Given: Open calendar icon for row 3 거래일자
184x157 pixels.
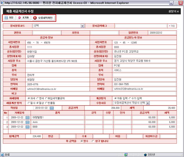Looking at the screenshot, I should pos(28,127).
